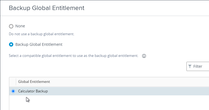Screen dimensions: 209x110
Task: Click the word Filter placeholder text
Action: click(x=198, y=66)
